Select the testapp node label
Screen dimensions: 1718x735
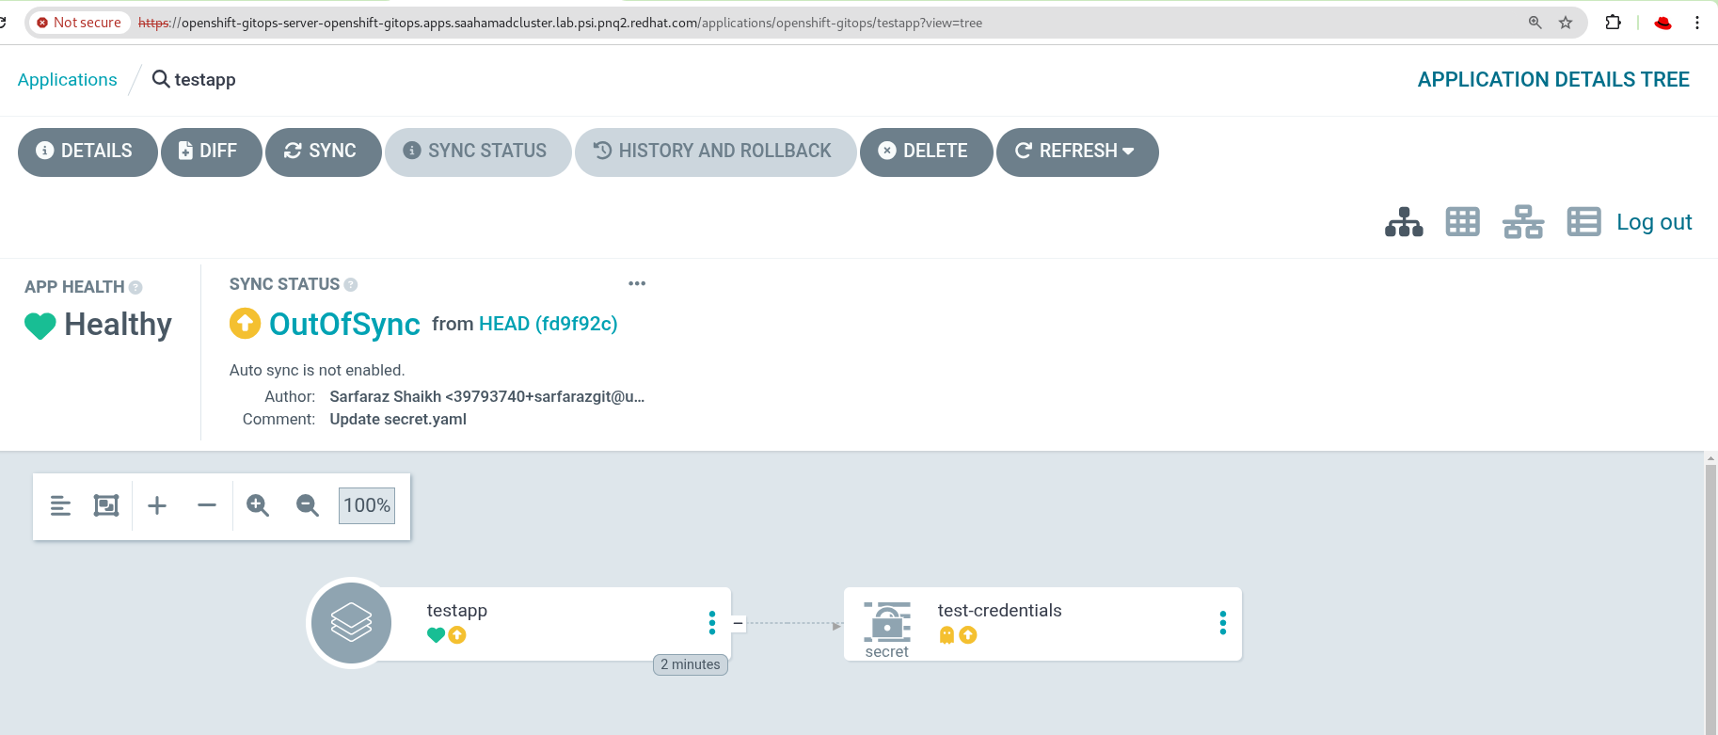point(457,611)
